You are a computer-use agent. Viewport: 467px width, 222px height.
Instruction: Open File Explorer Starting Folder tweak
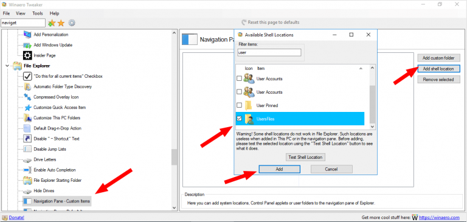pos(57,180)
